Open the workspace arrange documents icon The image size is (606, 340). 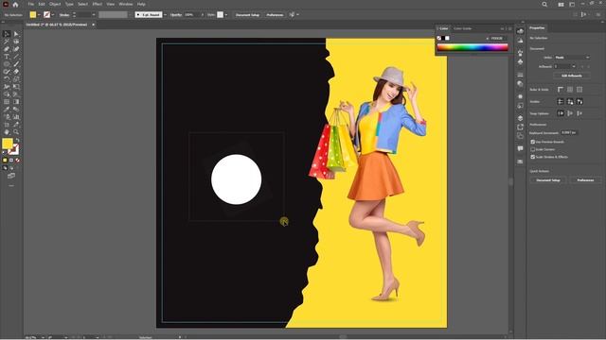coord(561,4)
